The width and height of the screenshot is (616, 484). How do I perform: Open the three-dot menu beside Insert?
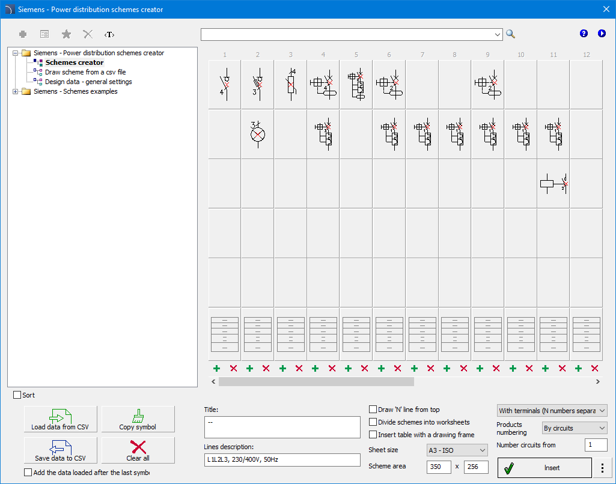point(602,468)
